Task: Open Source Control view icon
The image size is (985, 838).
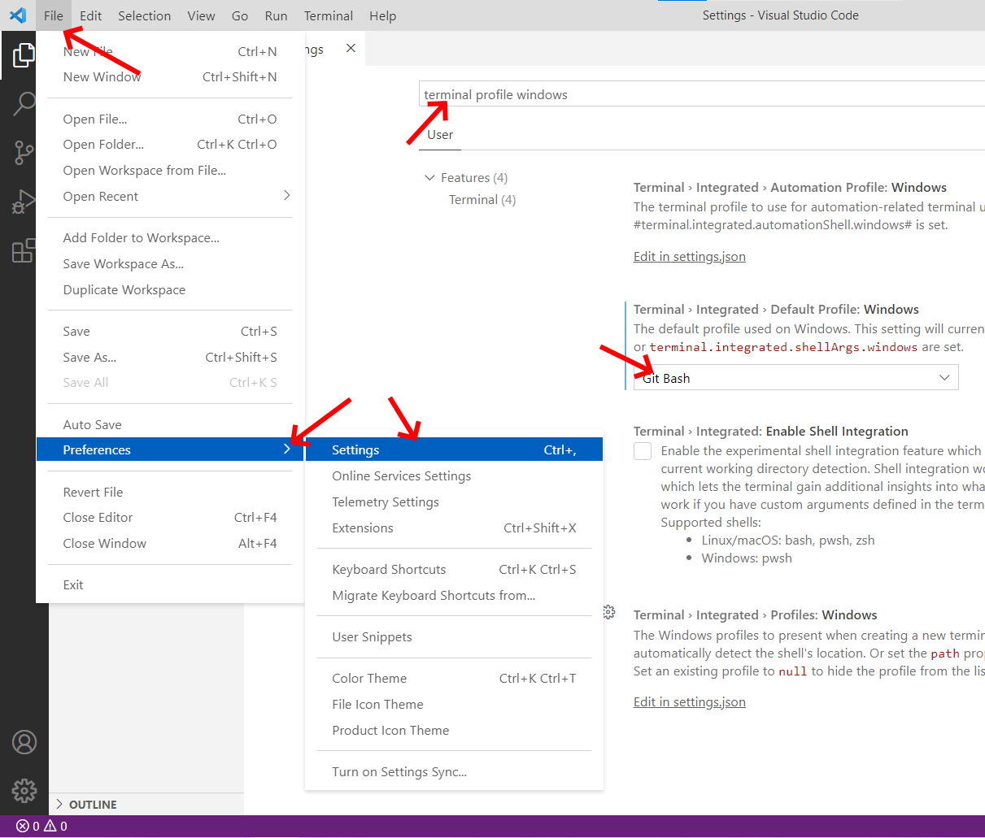Action: click(24, 152)
